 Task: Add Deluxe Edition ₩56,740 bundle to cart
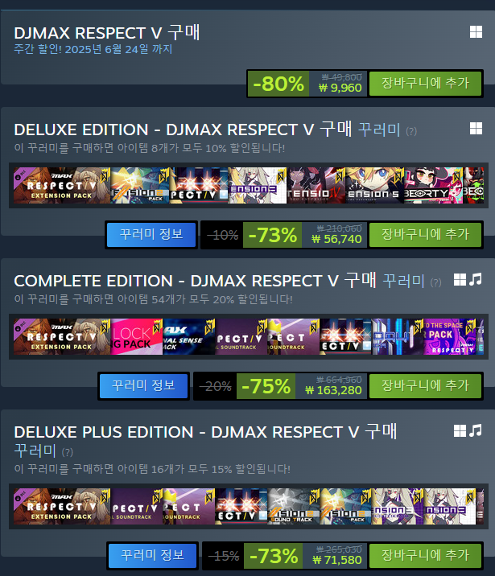pyautogui.click(x=425, y=235)
